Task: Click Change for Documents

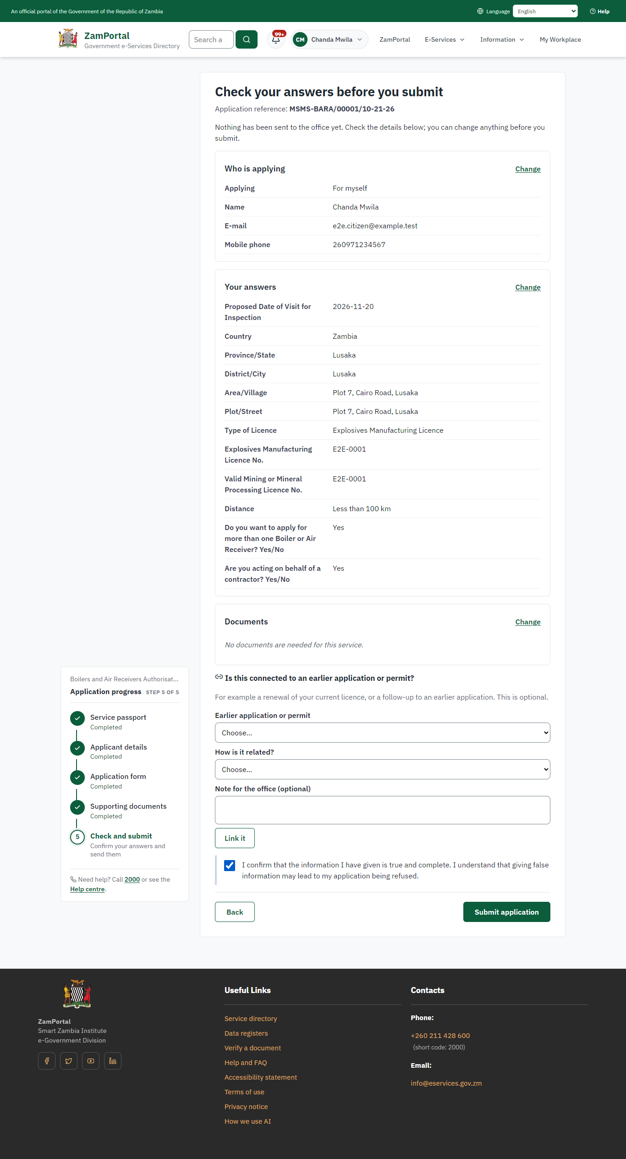Action: [528, 622]
